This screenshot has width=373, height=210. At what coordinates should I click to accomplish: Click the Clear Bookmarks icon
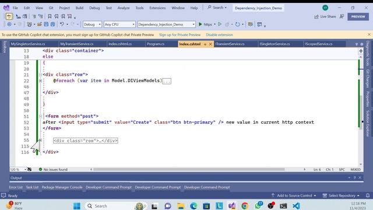point(69,16)
